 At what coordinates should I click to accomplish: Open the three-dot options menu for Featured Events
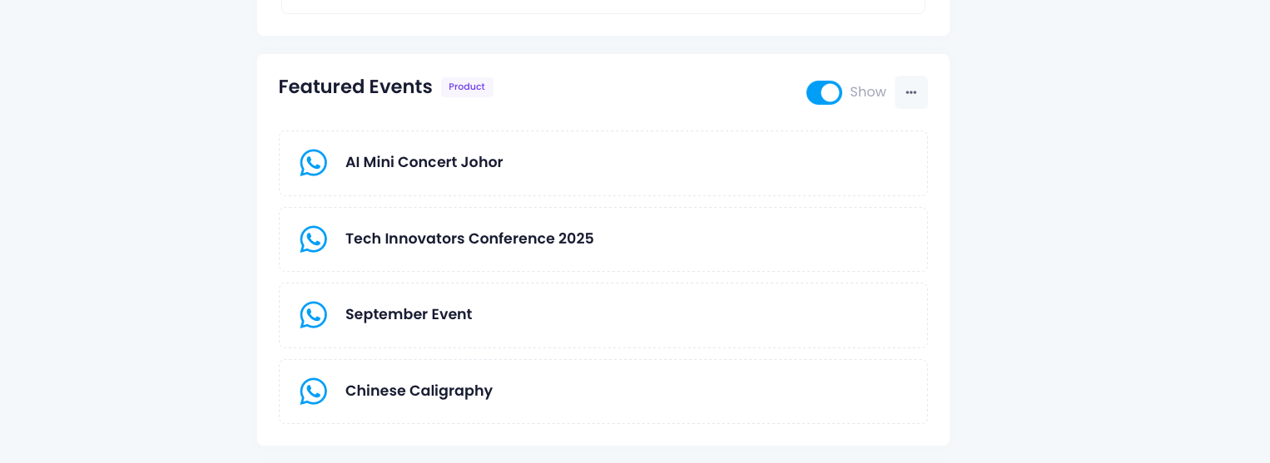pos(910,92)
